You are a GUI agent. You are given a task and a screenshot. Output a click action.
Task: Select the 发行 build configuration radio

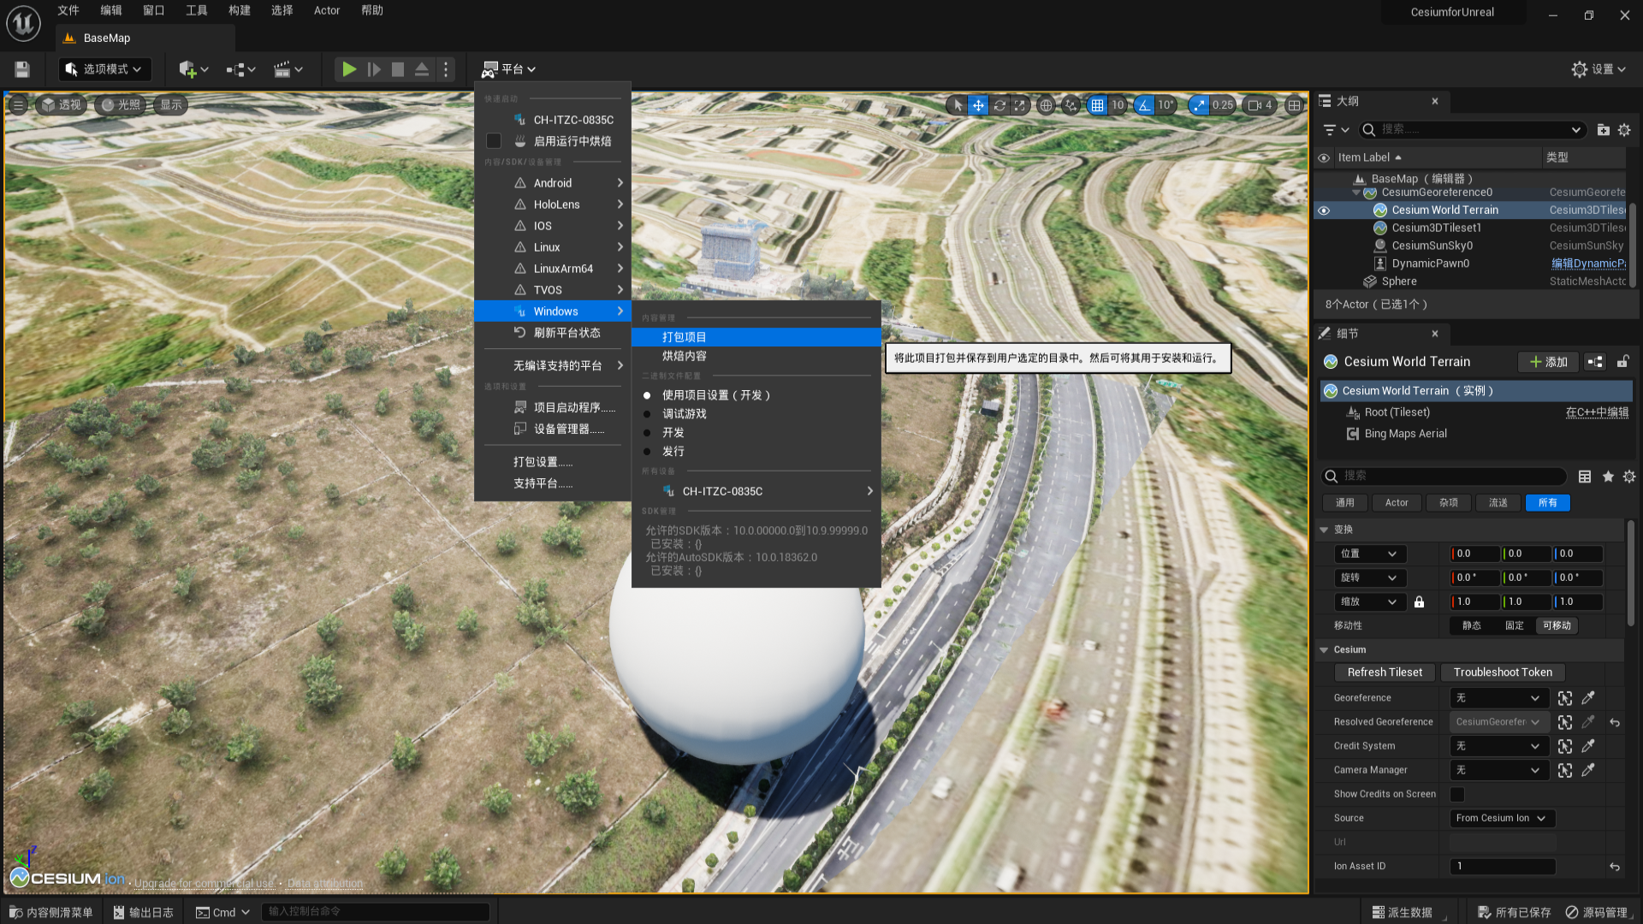tap(647, 452)
